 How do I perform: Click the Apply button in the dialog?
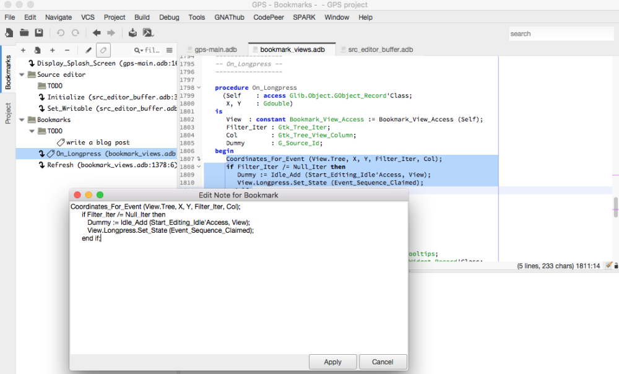pyautogui.click(x=332, y=362)
